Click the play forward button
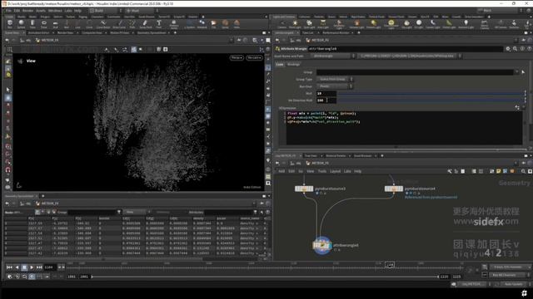 coord(32,267)
